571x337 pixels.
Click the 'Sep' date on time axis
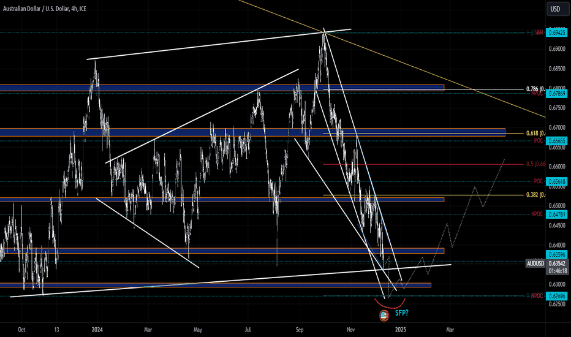tap(300, 330)
